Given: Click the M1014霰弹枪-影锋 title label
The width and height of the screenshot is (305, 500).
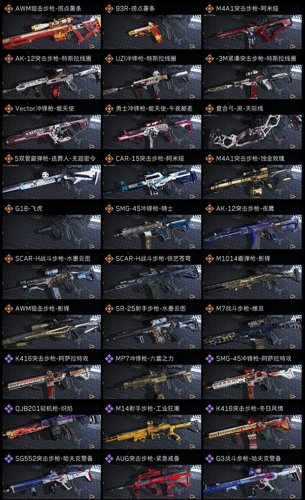Looking at the screenshot, I should [243, 258].
